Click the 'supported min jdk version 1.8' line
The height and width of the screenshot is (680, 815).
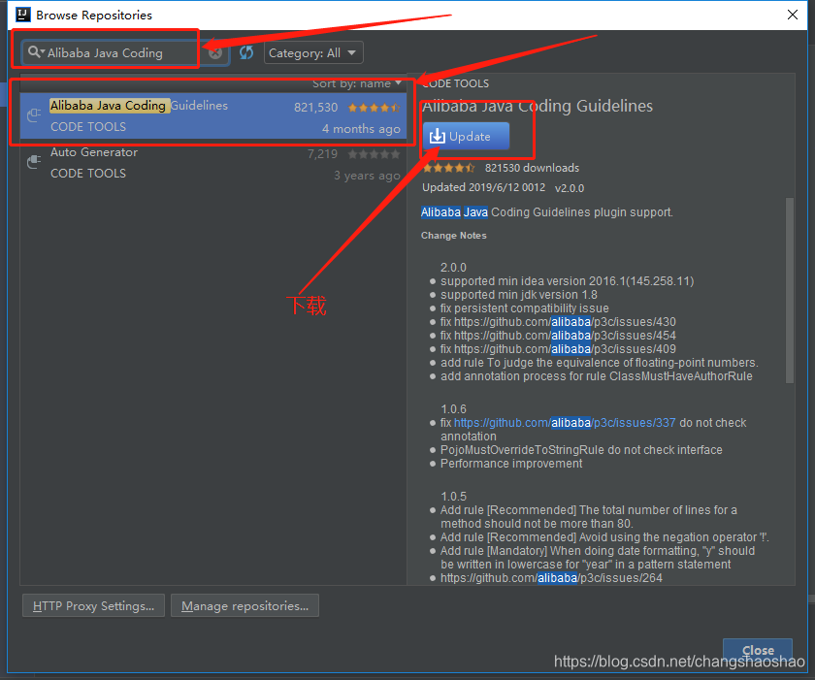click(x=519, y=295)
